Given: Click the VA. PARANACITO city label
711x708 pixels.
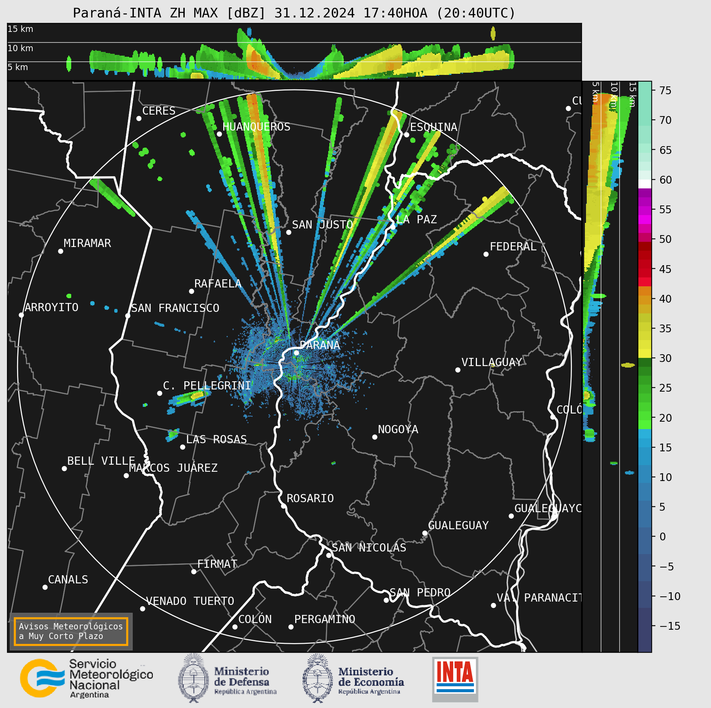Looking at the screenshot, I should coord(539,597).
